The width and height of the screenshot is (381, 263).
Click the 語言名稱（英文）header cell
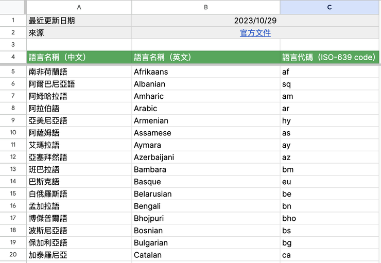tap(206, 57)
